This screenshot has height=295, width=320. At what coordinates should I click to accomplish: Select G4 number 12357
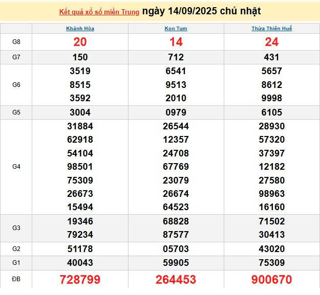[176, 140]
